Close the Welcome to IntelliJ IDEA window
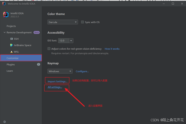This screenshot has width=186, height=124. pos(182,4)
